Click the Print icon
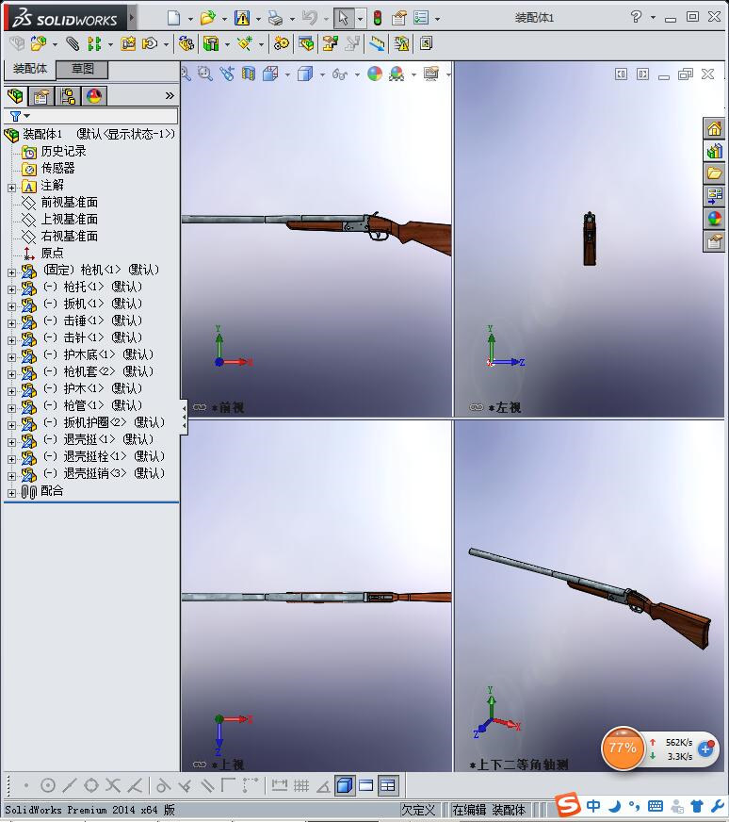 [275, 18]
